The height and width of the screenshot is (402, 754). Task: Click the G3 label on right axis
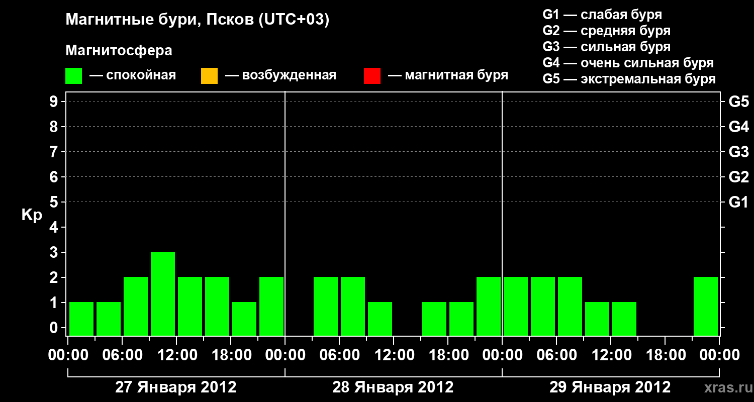pyautogui.click(x=738, y=152)
